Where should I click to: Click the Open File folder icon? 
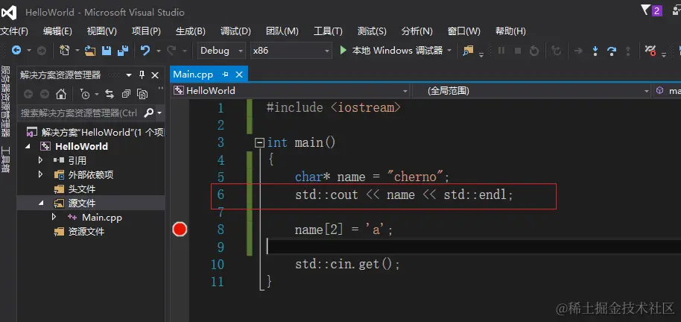[90, 51]
